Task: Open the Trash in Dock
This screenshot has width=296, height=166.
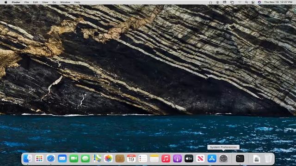Action: click(268, 159)
